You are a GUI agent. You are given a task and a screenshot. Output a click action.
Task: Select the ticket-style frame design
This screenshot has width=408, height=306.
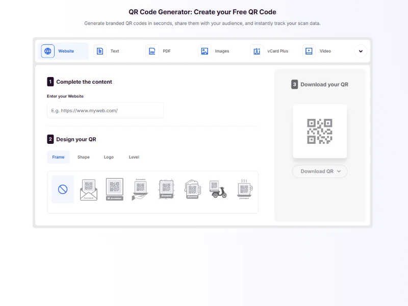point(166,189)
